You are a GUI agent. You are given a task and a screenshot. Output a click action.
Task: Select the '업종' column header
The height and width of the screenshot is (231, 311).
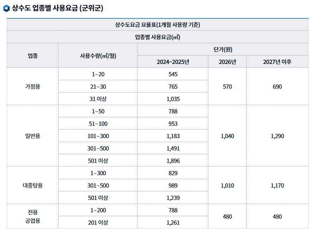pyautogui.click(x=33, y=55)
